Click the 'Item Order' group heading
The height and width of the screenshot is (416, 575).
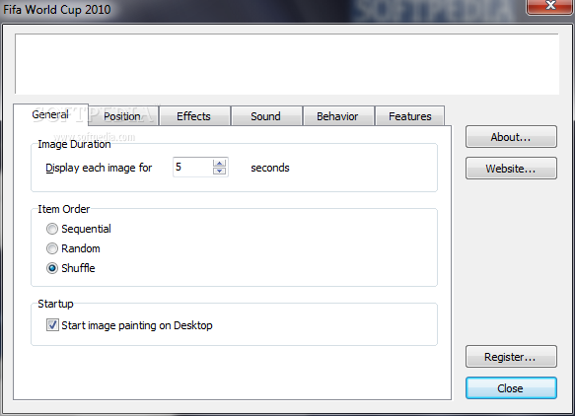tap(64, 209)
